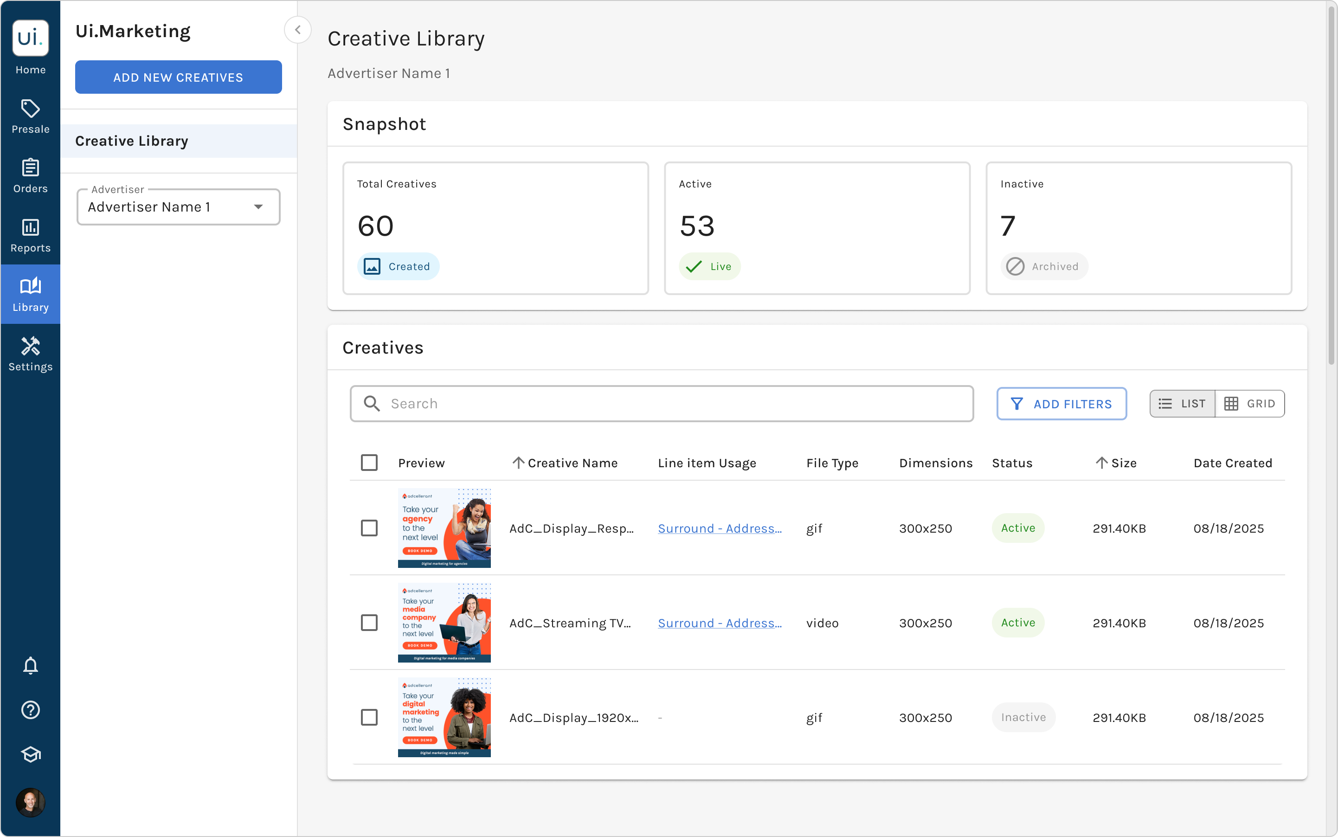Open the user profile avatar
Screen dimensions: 1338x837
[31, 802]
